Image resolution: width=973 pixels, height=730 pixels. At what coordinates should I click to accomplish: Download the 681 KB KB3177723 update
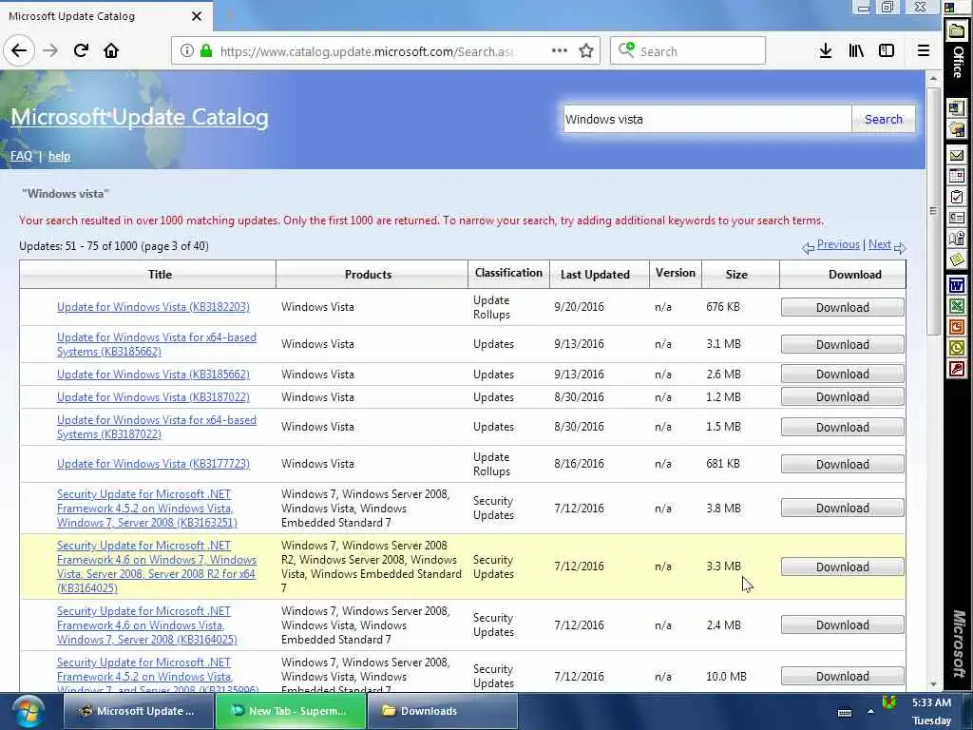point(842,464)
